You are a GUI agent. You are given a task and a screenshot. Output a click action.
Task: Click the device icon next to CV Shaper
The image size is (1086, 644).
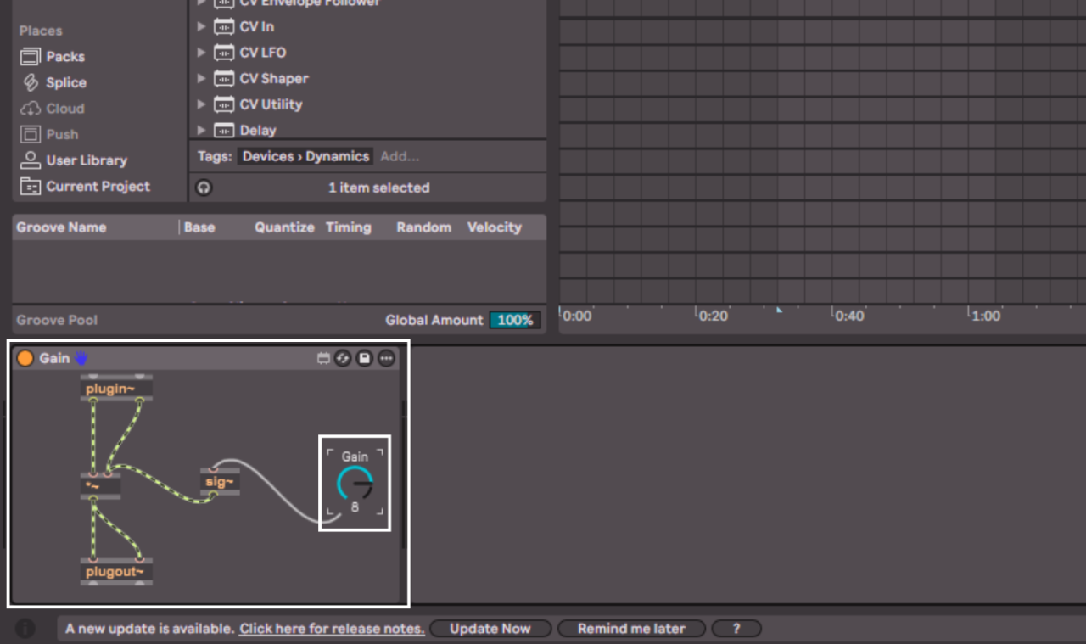point(224,79)
